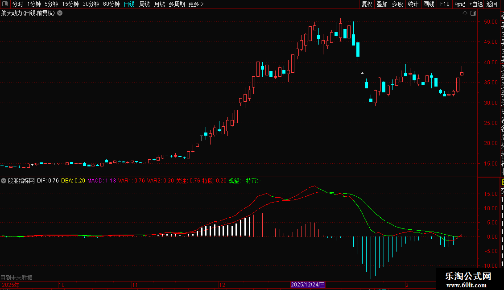This screenshot has height=290, width=504.
Task: Click the DEA: 0.20 value label
Action: tap(73, 181)
